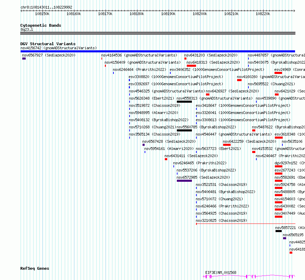Open the nsv6567927 (Sedlazeck2020) label

[x=49, y=55]
